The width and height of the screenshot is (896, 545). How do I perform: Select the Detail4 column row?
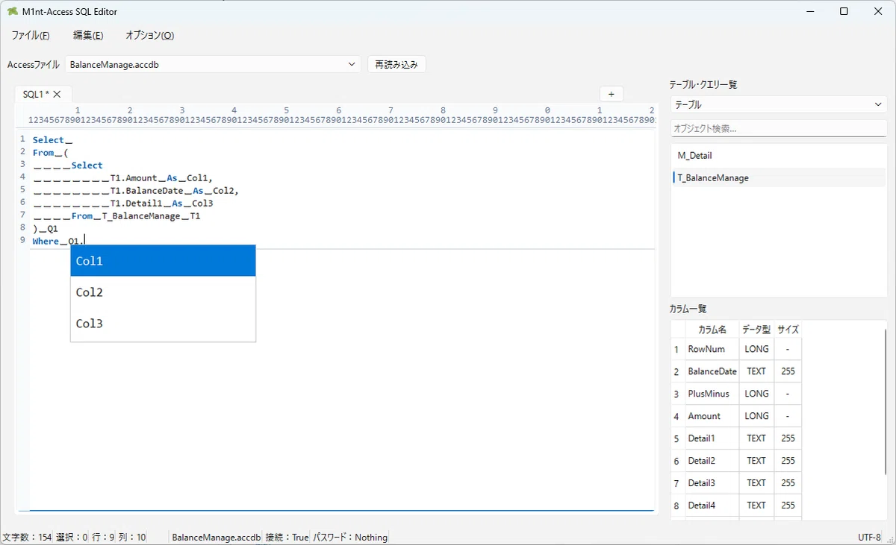click(736, 505)
